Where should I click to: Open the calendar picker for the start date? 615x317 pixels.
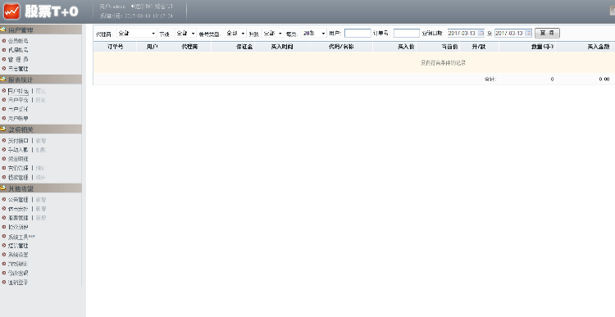pos(481,34)
